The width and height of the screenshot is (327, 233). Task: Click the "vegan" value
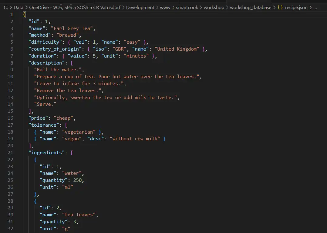point(72,139)
